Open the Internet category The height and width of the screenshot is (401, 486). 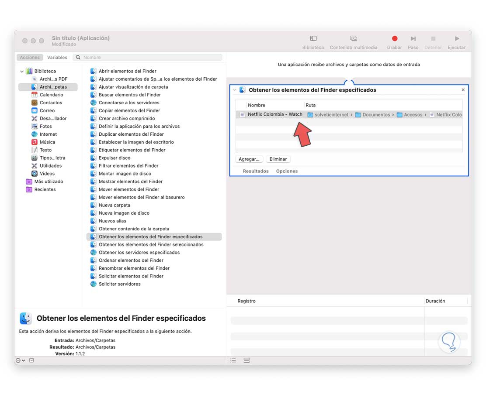coord(44,134)
